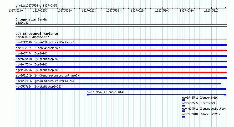
Task: Open variant nsv4222036 (gnomADStructuralVariants) label
Action: tap(45, 81)
